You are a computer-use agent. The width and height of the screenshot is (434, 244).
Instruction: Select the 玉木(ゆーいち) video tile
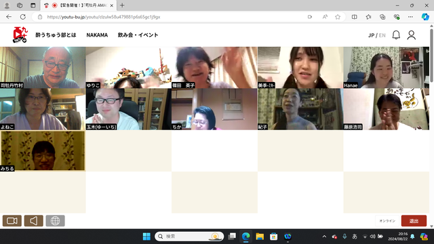coord(129,109)
